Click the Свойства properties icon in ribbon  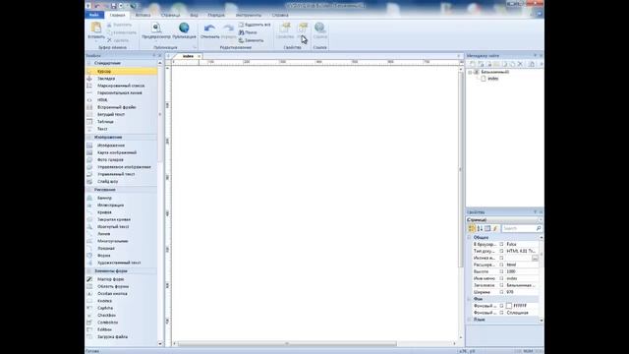click(x=285, y=28)
